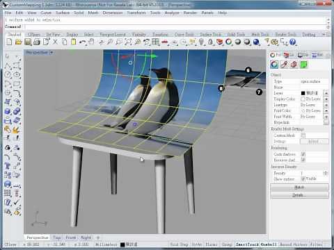The image size is (334, 250).
Task: Select the Rectangle tool in sidebar
Action: point(17,84)
